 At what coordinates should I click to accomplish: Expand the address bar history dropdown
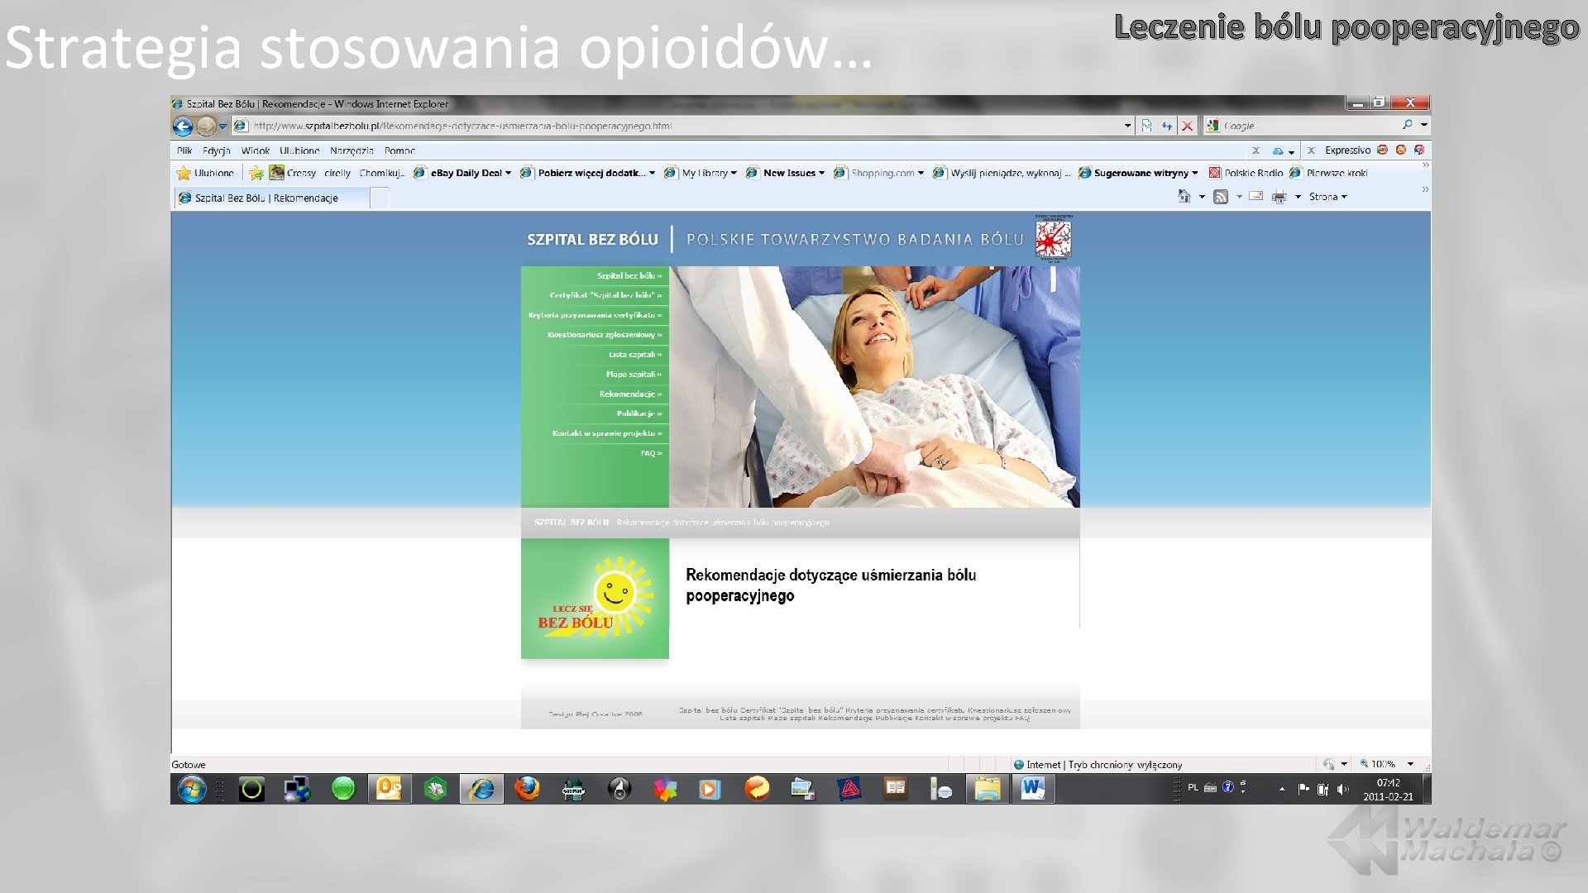(x=1127, y=126)
